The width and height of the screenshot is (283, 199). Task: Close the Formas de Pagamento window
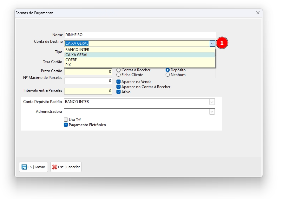coord(258,13)
